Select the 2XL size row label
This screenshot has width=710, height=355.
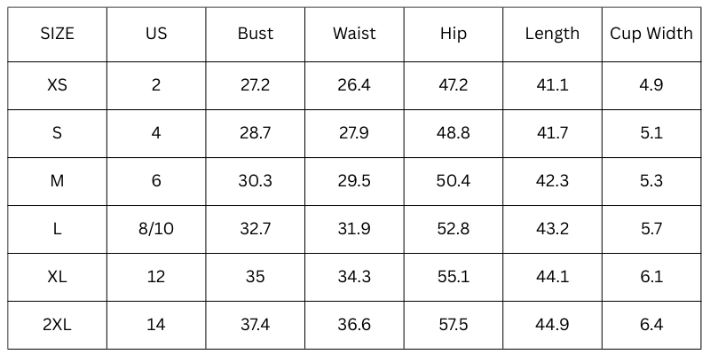[x=58, y=325]
